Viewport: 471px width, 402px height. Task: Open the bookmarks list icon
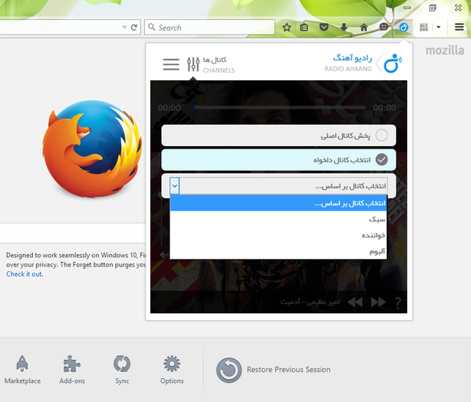[304, 28]
